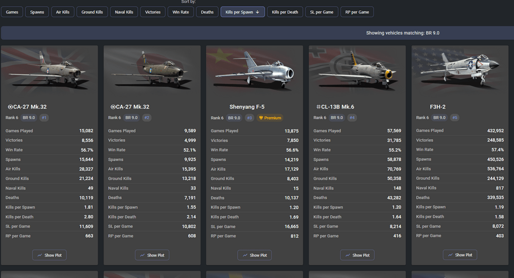Open the F3H-2 aircraft thumbnail
Screen dimensions: 514x278
[x=460, y=70]
